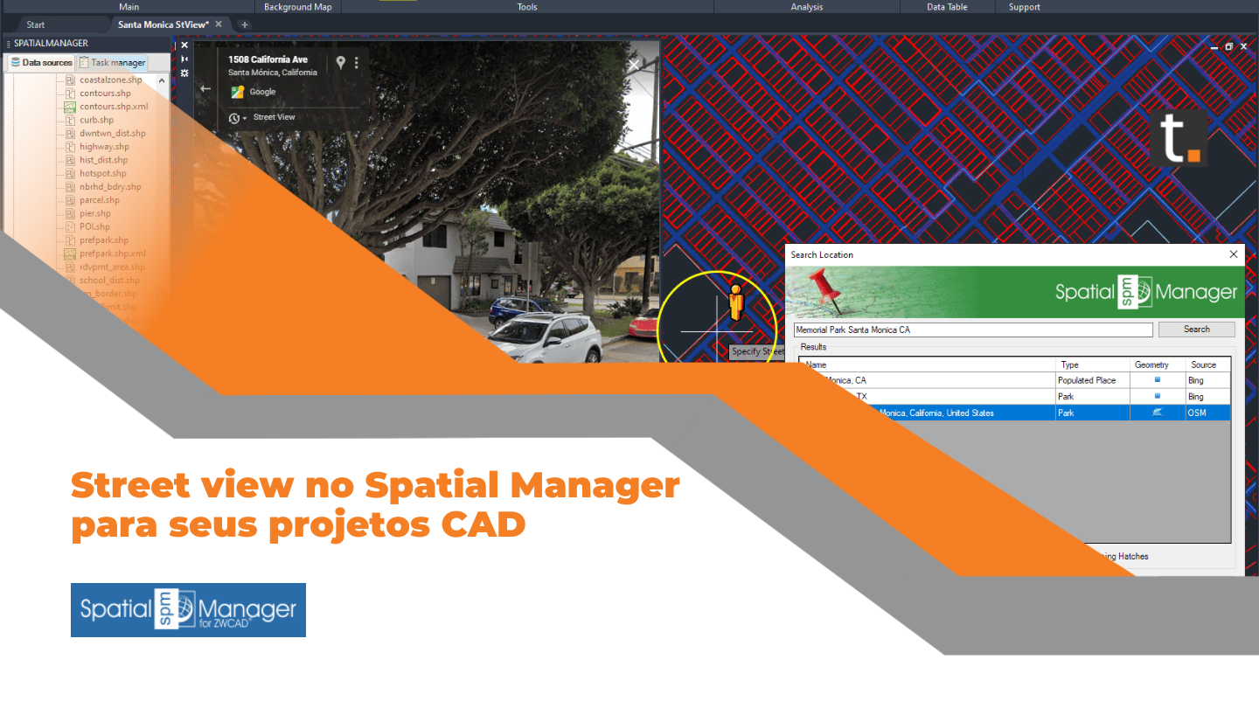
Task: Click the Google Maps logo icon
Action: click(x=237, y=92)
